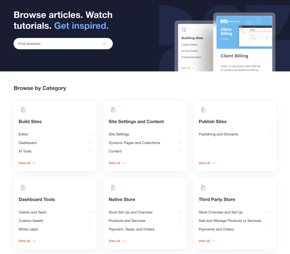Image resolution: width=290 pixels, height=254 pixels.
Task: Click the Find answers search field
Action: [x=63, y=44]
